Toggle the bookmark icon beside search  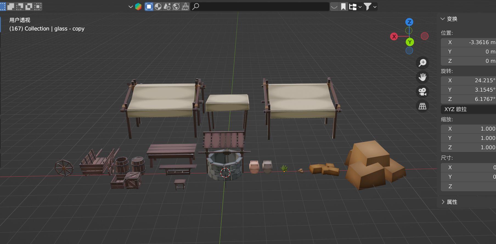(343, 7)
